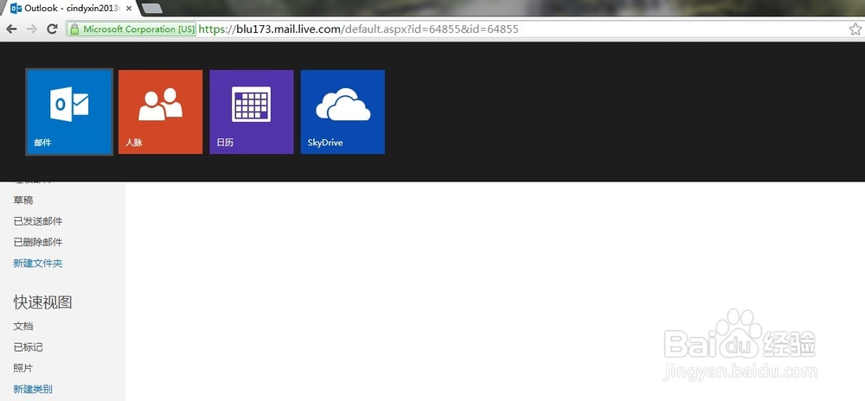This screenshot has width=865, height=401.
Task: Open Documents (文档) quick view
Action: pos(23,326)
